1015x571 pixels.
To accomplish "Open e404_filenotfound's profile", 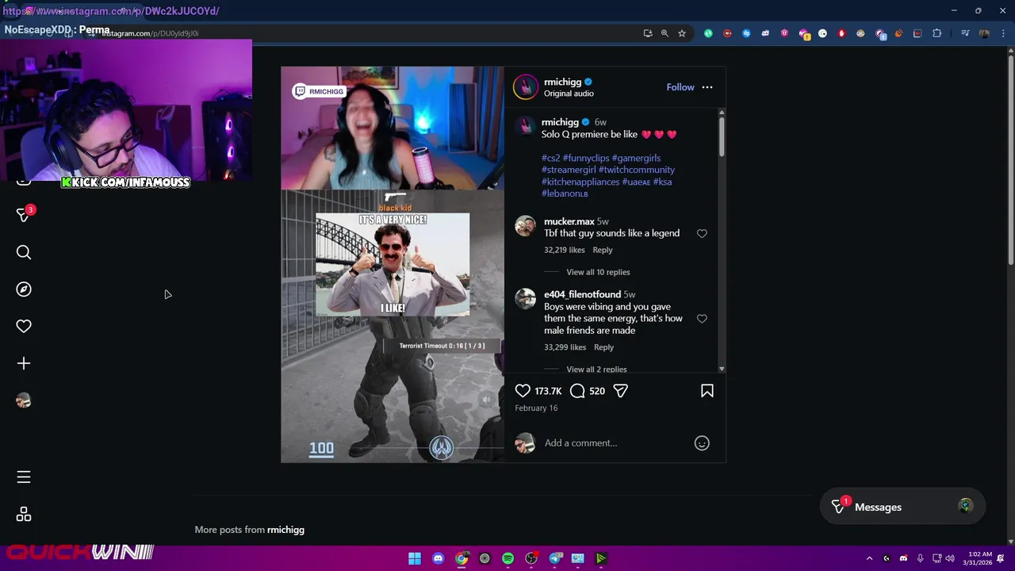I will [582, 294].
